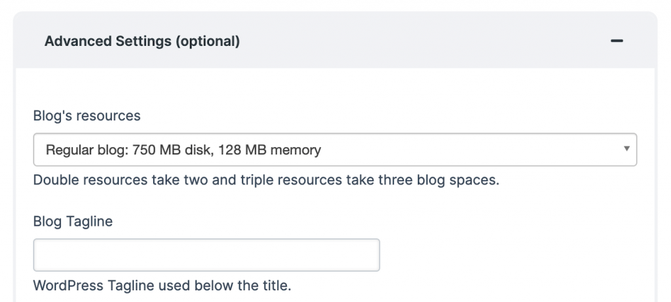Click the 'Blog Tagline' field label
The width and height of the screenshot is (671, 302).
click(73, 221)
